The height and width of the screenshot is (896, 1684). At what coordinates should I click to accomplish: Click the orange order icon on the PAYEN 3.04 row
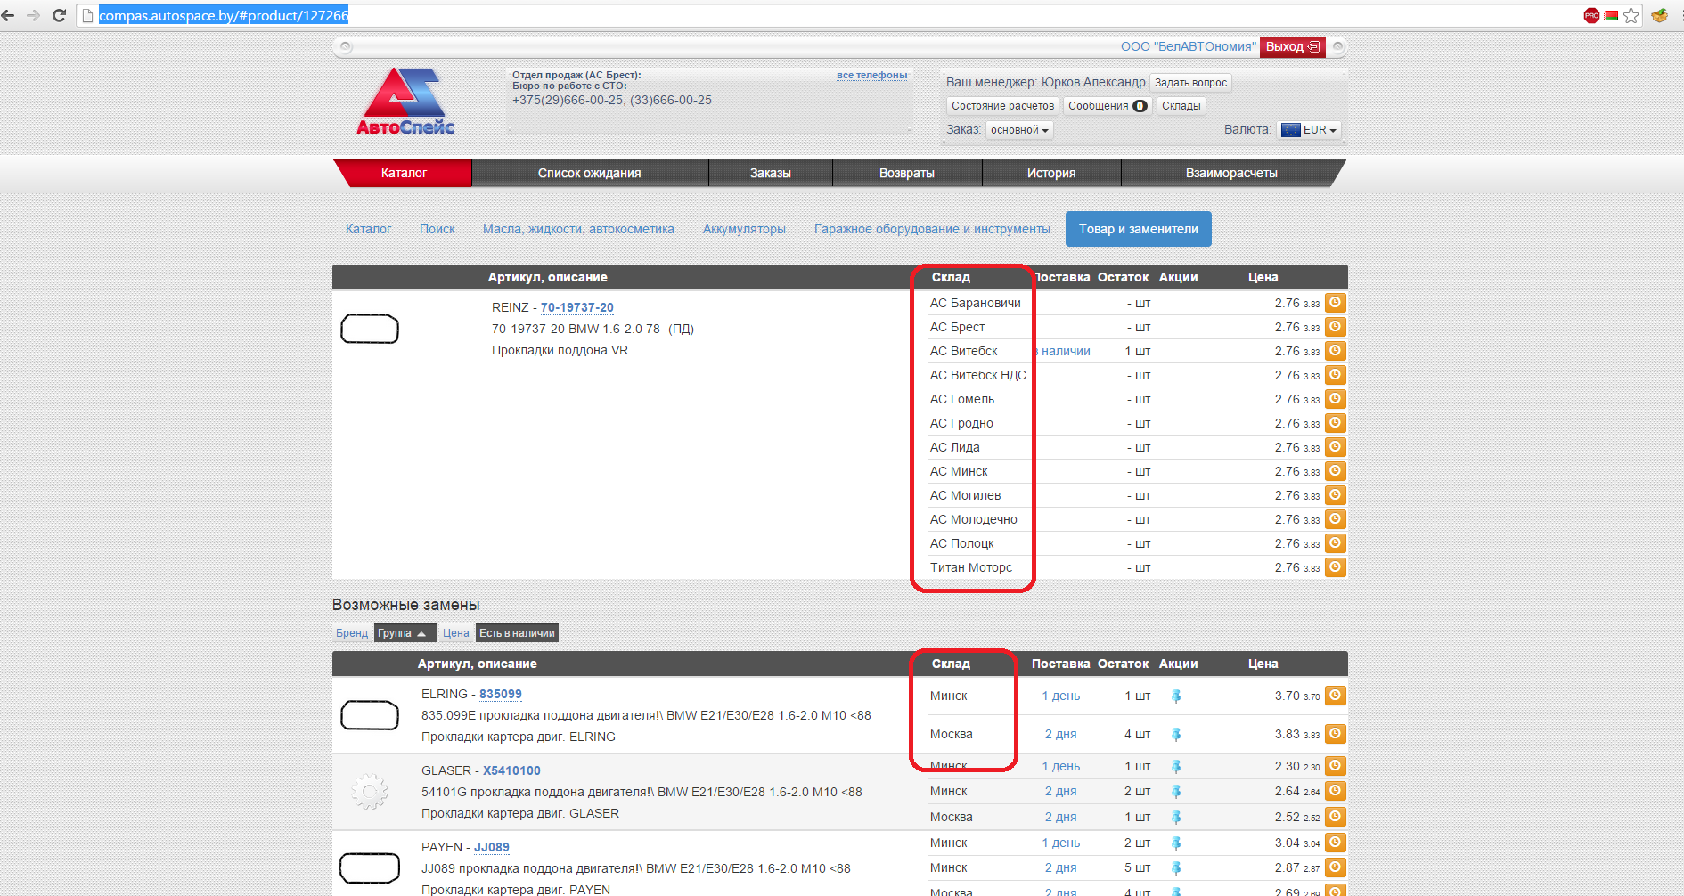[1335, 842]
